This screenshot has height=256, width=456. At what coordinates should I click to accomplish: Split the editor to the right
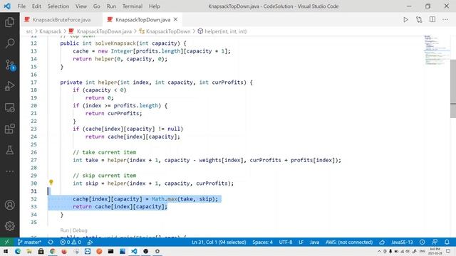432,19
